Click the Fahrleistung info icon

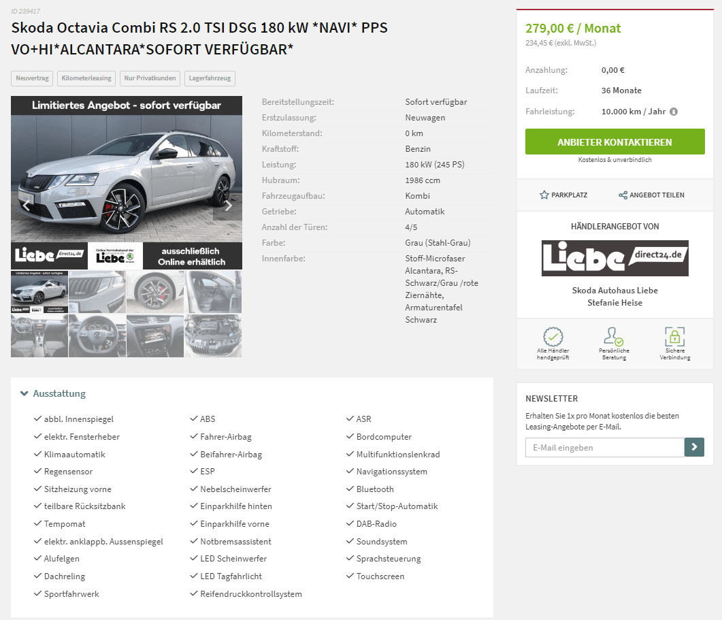(673, 112)
